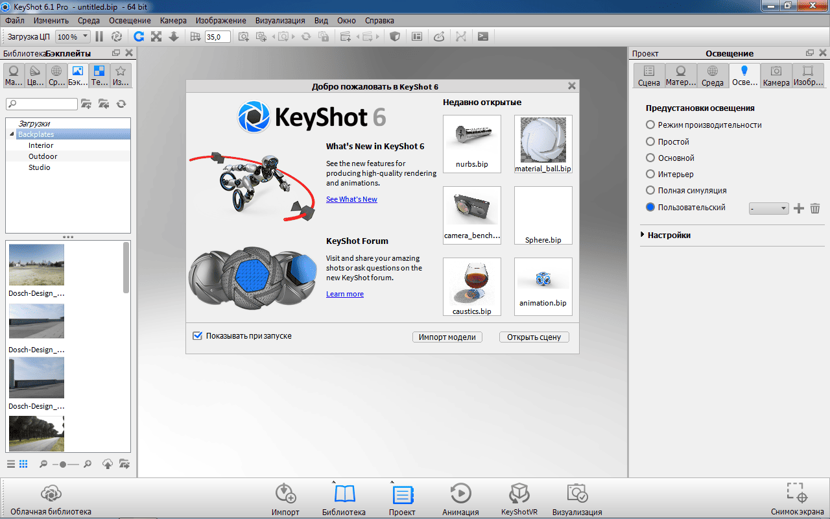830x519 pixels.
Task: Click the add camera toolbar icon
Action: point(244,37)
